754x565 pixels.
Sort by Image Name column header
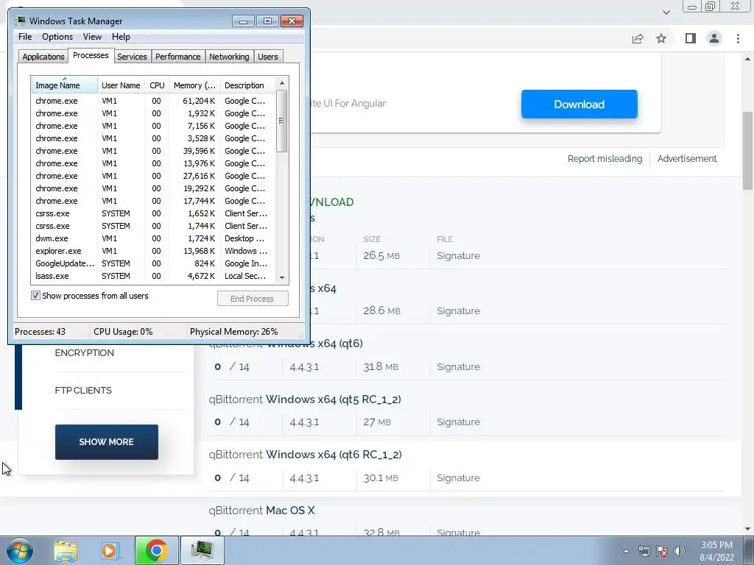tap(64, 85)
